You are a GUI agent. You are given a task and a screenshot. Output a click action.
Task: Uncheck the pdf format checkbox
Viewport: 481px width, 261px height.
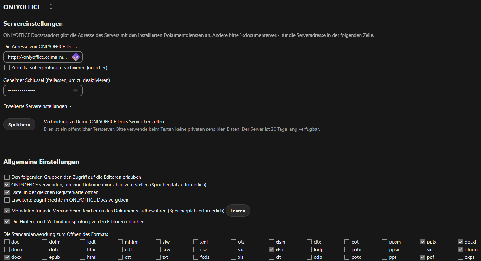pyautogui.click(x=423, y=257)
